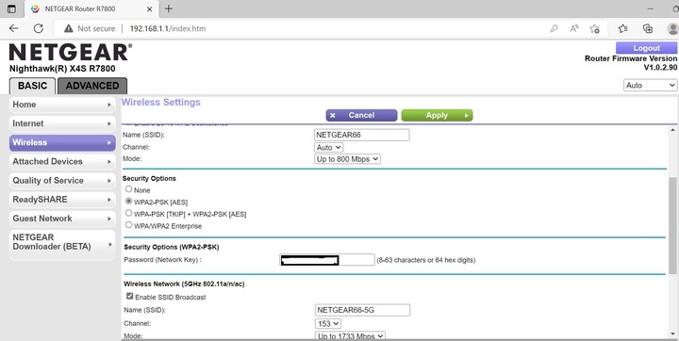Open the Up to 1733 Mbps mode dropdown
The image size is (679, 341).
coord(350,335)
